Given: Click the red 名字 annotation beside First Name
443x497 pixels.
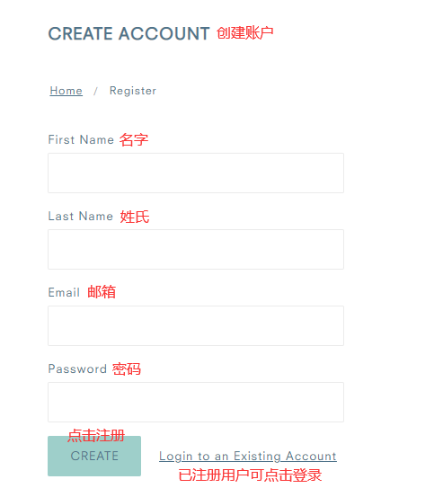Looking at the screenshot, I should [134, 140].
